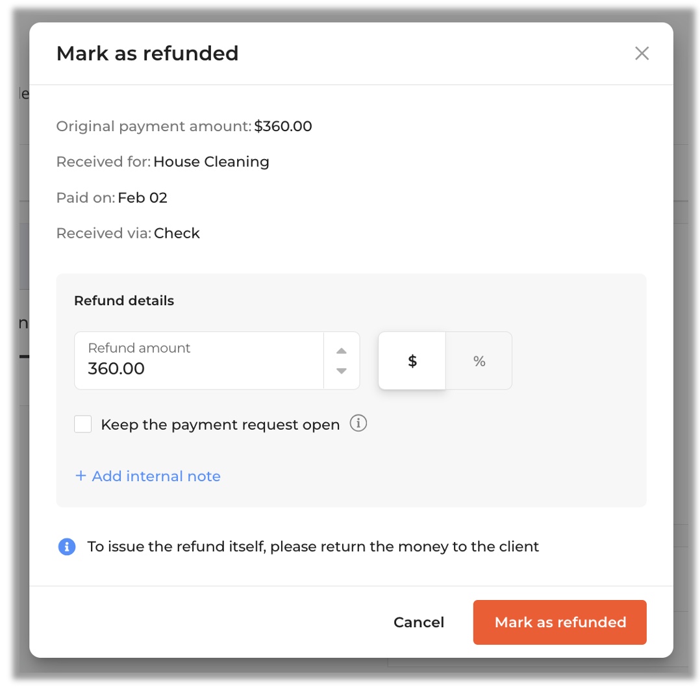700x687 pixels.
Task: Click the House Cleaning service text
Action: coord(211,162)
